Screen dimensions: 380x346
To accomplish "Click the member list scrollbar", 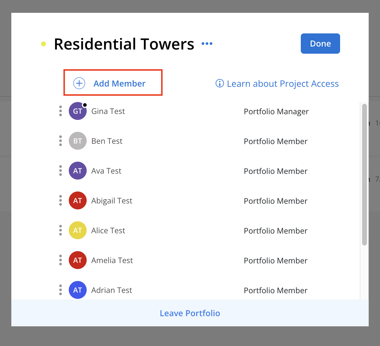I will click(365, 174).
